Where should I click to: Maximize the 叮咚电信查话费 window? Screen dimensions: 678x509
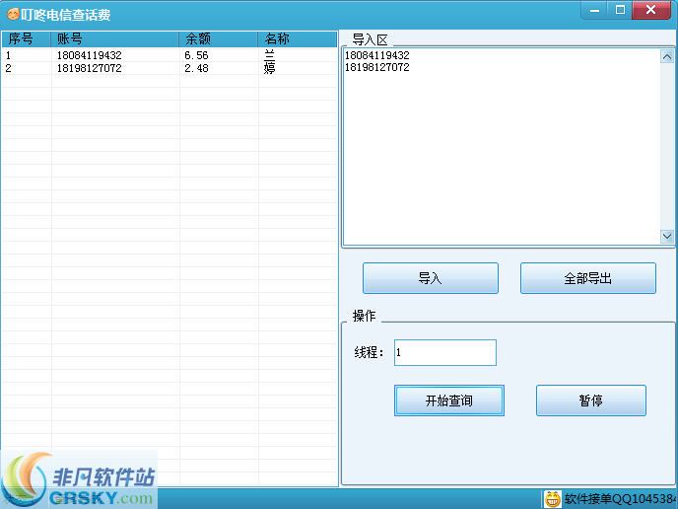pyautogui.click(x=620, y=10)
